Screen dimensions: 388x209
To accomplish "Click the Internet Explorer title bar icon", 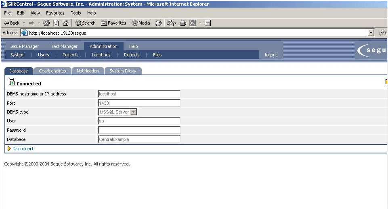I will coord(4,4).
